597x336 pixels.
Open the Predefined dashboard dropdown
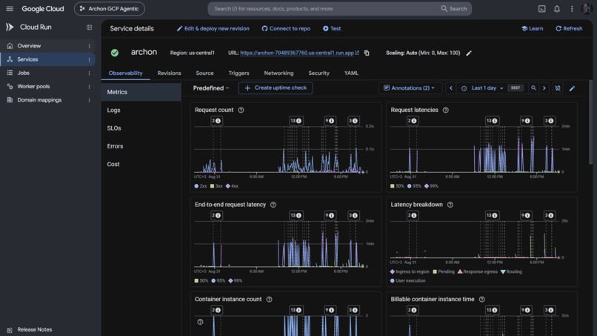coord(211,88)
